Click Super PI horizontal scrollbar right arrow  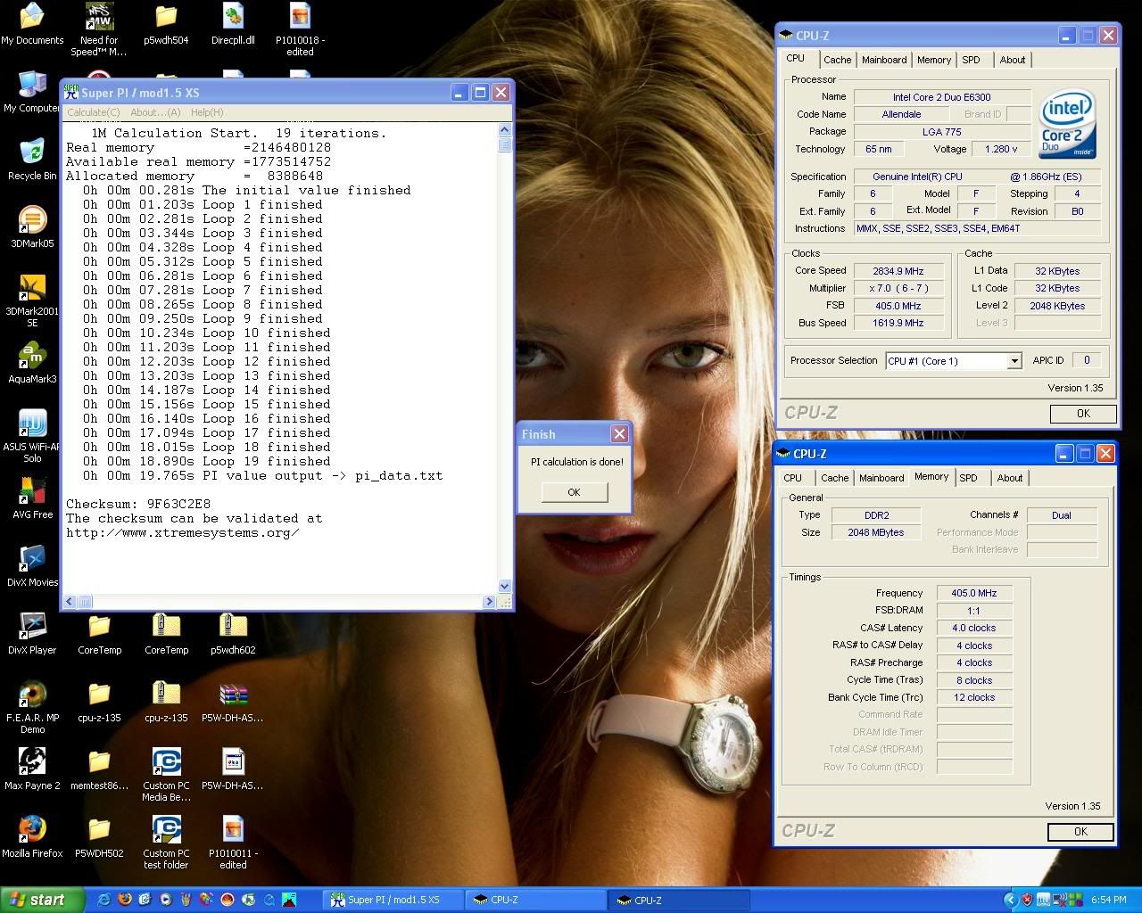click(x=489, y=602)
